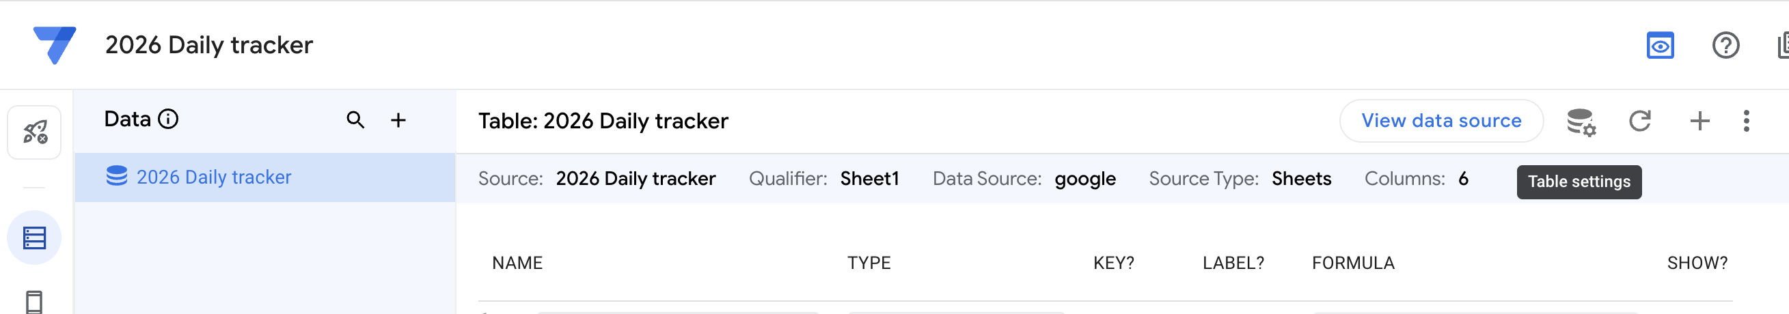The image size is (1789, 314).
Task: Open Table settings database gear icon
Action: pyautogui.click(x=1581, y=122)
